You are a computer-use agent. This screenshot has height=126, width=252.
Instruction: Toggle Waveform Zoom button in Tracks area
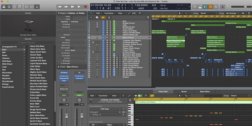pos(243,13)
